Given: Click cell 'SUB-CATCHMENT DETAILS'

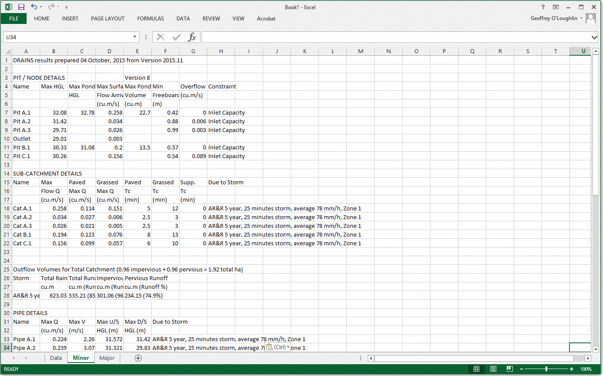Looking at the screenshot, I should pos(47,173).
